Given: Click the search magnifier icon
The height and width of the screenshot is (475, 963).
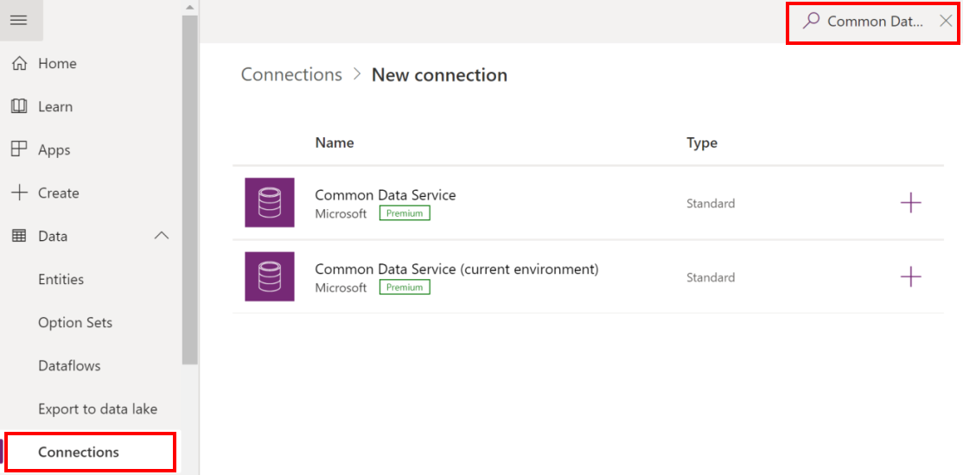Looking at the screenshot, I should click(x=812, y=21).
